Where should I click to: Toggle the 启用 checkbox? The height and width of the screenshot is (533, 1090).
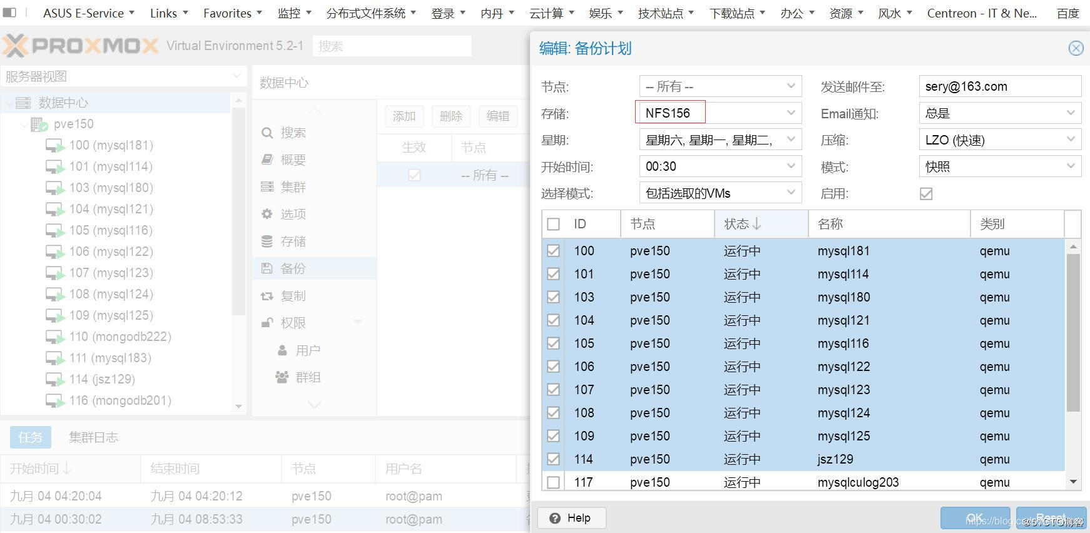(926, 194)
